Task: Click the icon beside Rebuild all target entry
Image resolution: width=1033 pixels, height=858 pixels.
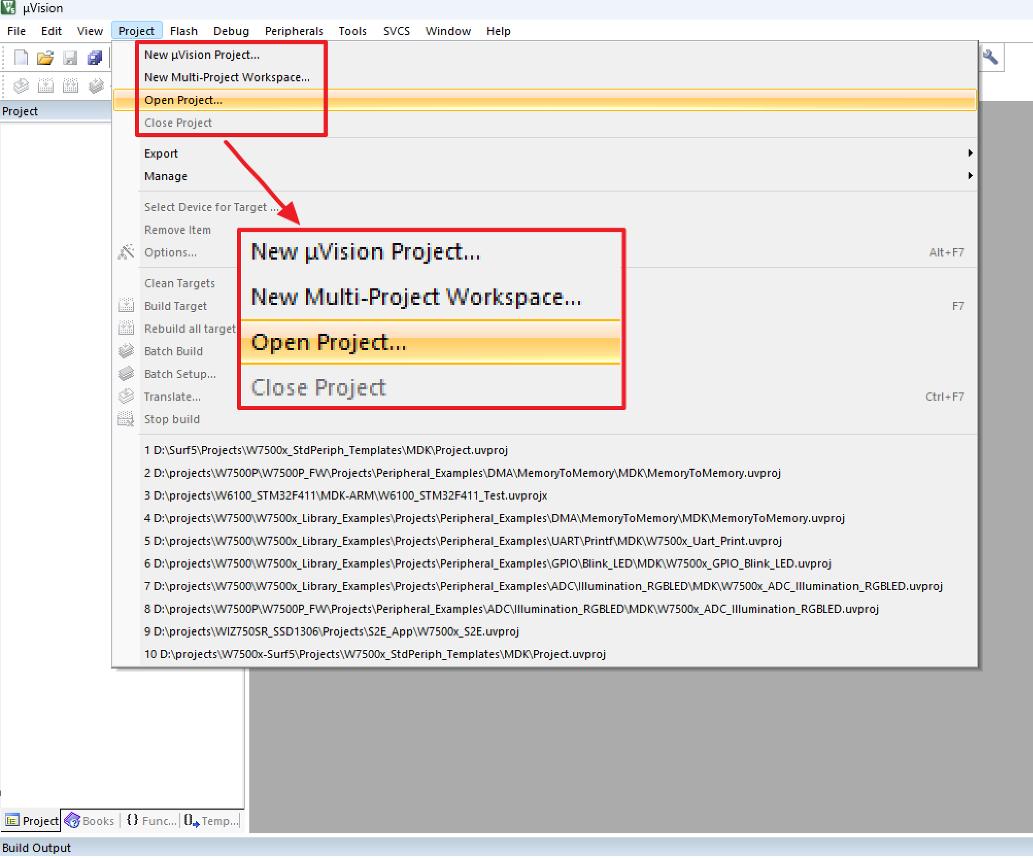Action: pos(126,328)
